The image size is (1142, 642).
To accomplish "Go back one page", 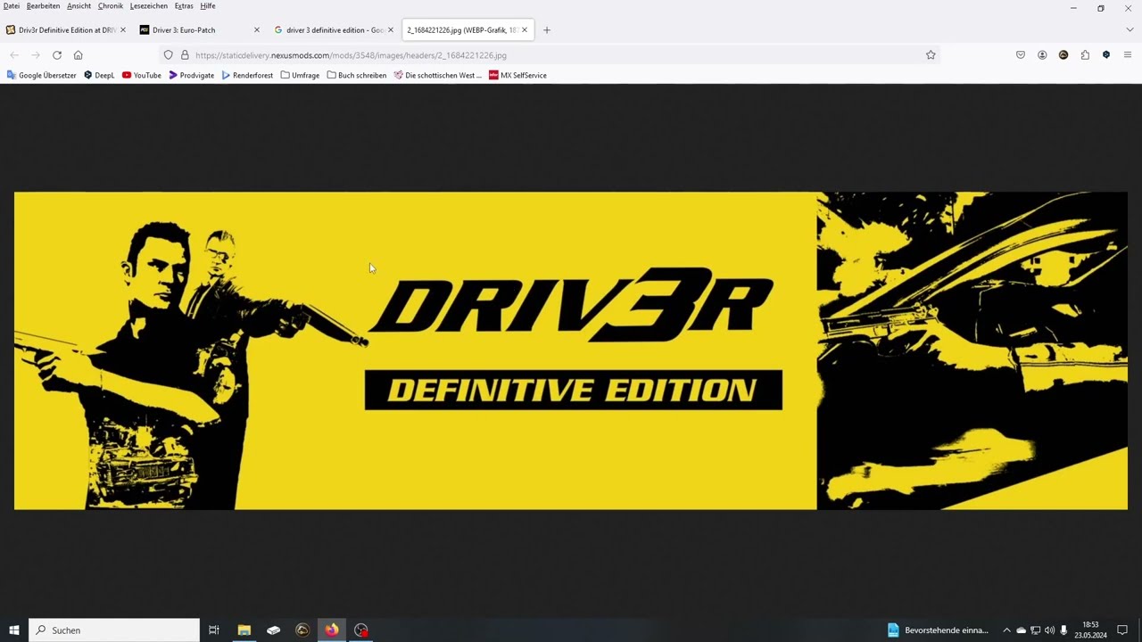I will tap(14, 55).
